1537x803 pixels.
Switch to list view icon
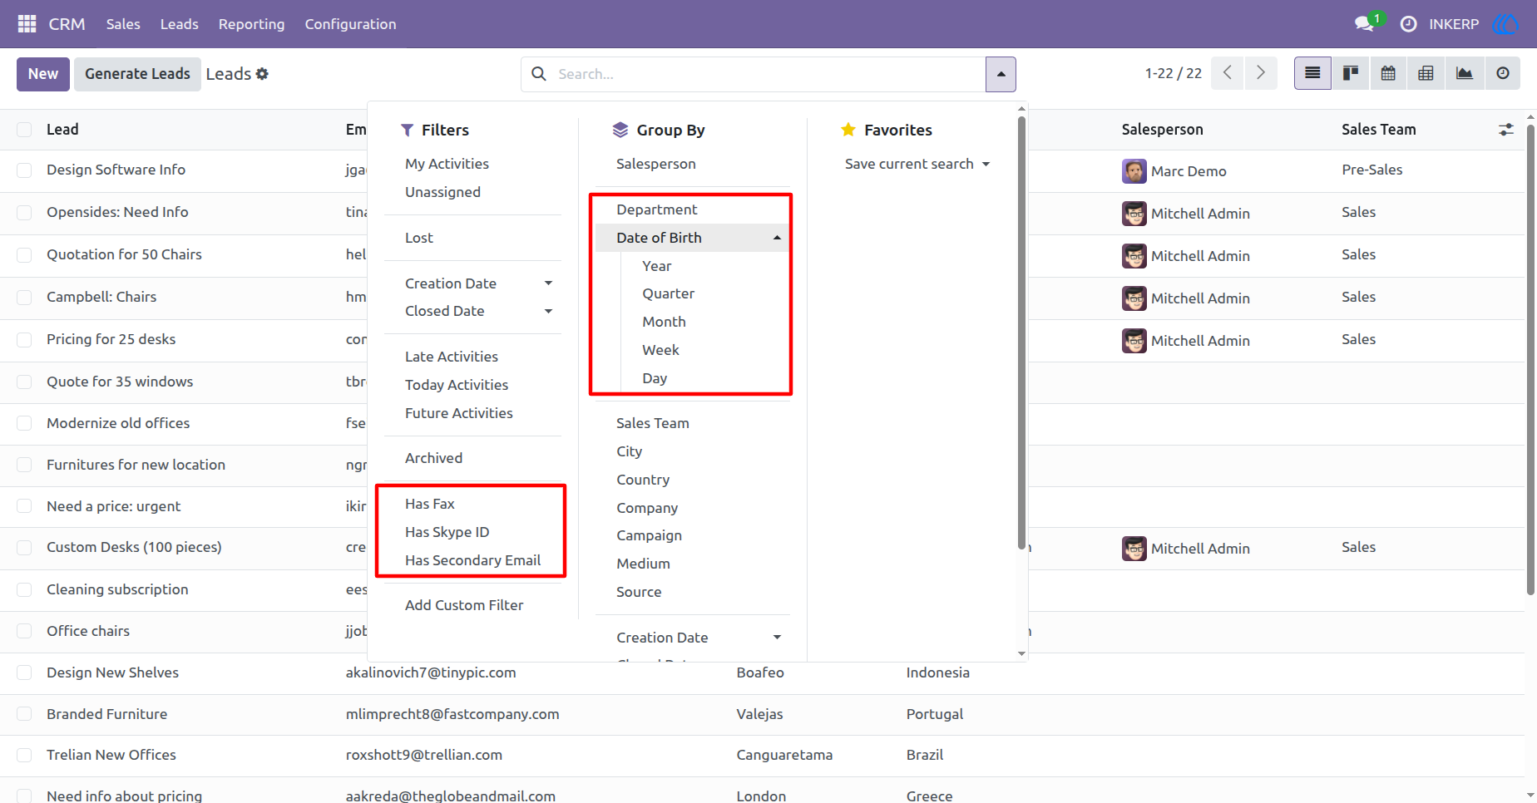1312,73
